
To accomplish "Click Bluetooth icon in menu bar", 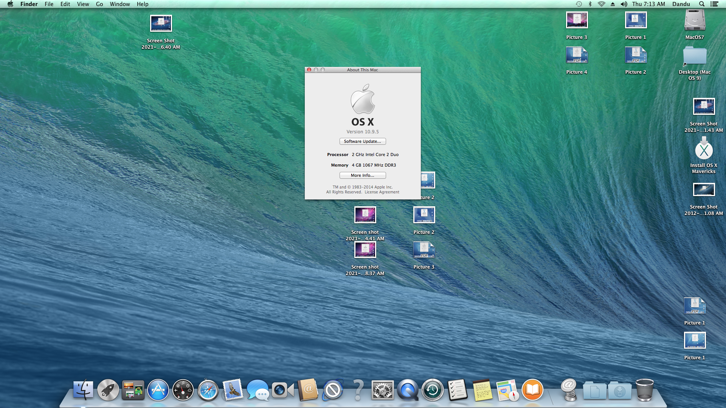I will pos(590,4).
